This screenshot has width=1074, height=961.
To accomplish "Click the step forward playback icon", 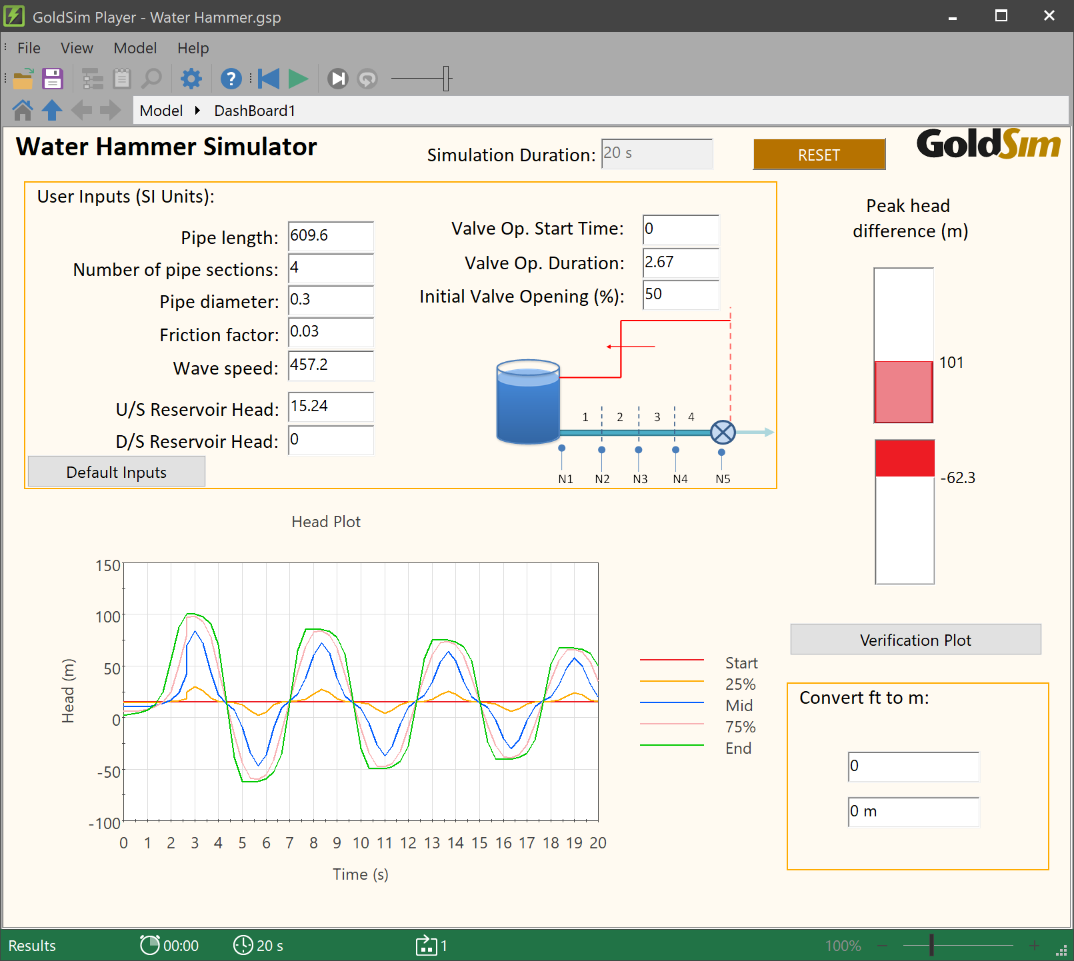I will click(x=338, y=79).
